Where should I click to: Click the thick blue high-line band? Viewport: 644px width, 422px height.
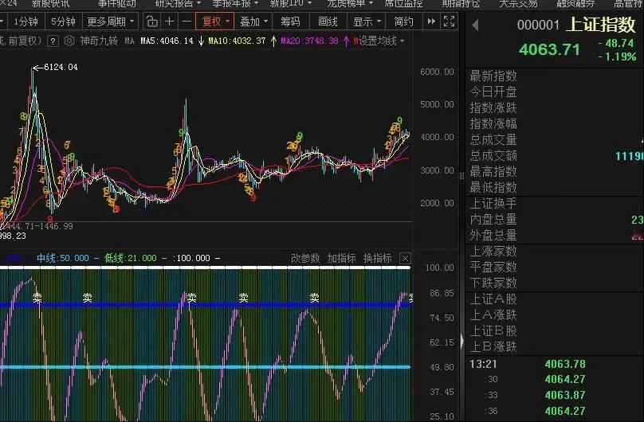206,305
